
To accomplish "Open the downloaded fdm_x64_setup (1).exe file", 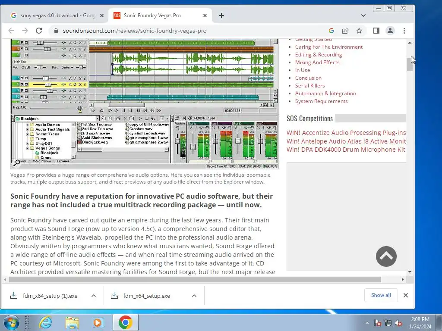I will click(50, 296).
